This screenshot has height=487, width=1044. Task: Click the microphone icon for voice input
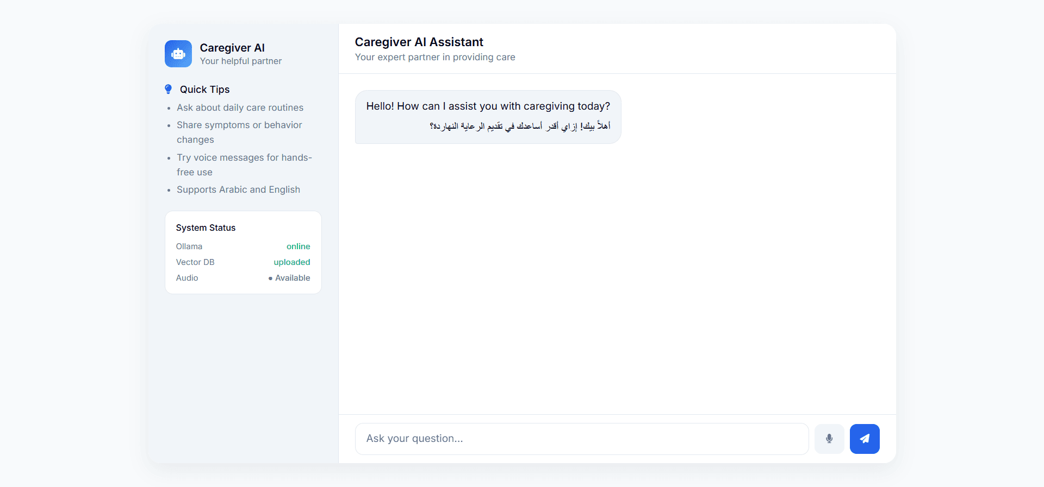click(829, 438)
